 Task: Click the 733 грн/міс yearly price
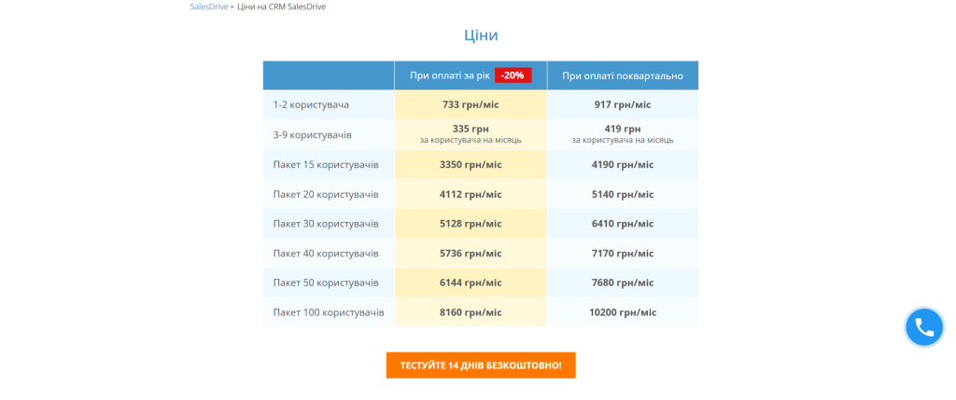point(471,104)
